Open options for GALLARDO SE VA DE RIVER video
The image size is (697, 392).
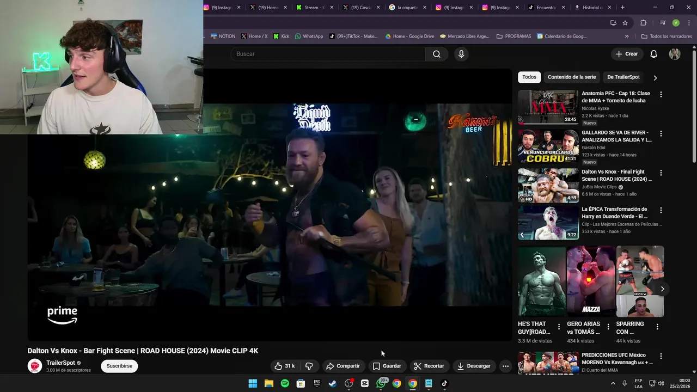pyautogui.click(x=661, y=133)
